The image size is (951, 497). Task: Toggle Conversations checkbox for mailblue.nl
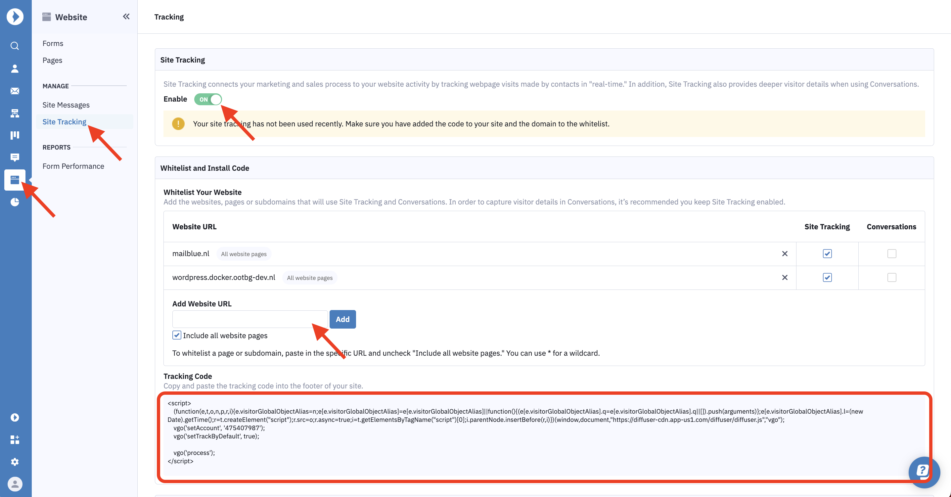[x=892, y=254]
